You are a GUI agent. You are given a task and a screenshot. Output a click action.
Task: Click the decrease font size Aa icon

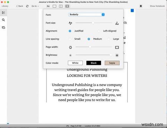click(x=70, y=23)
